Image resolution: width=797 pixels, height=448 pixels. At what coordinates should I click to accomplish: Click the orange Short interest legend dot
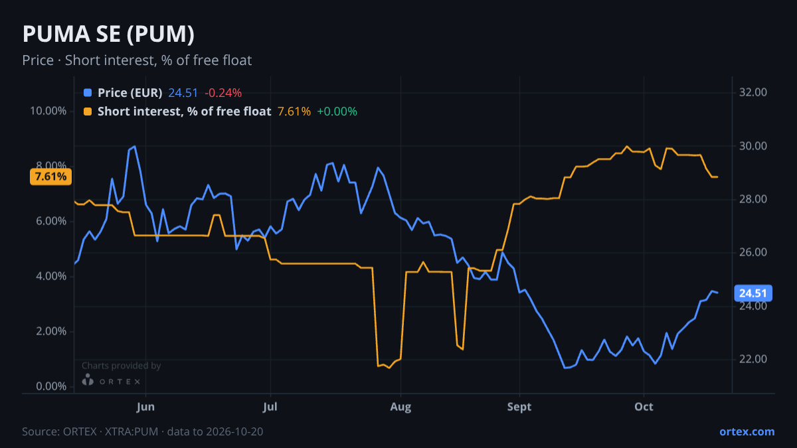pyautogui.click(x=88, y=112)
